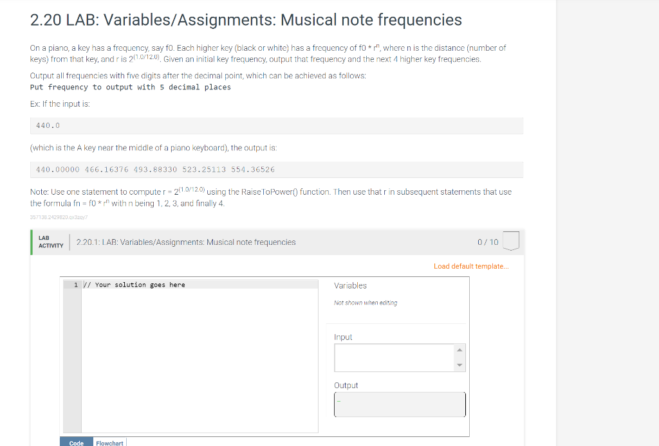Click inside the Input text box
659x446 pixels.
[394, 357]
